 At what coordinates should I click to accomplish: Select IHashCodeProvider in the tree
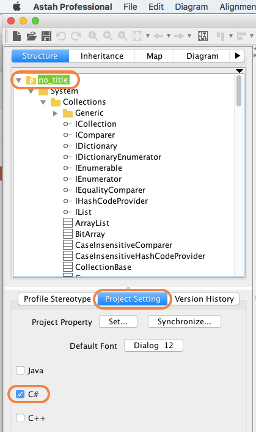click(x=111, y=201)
